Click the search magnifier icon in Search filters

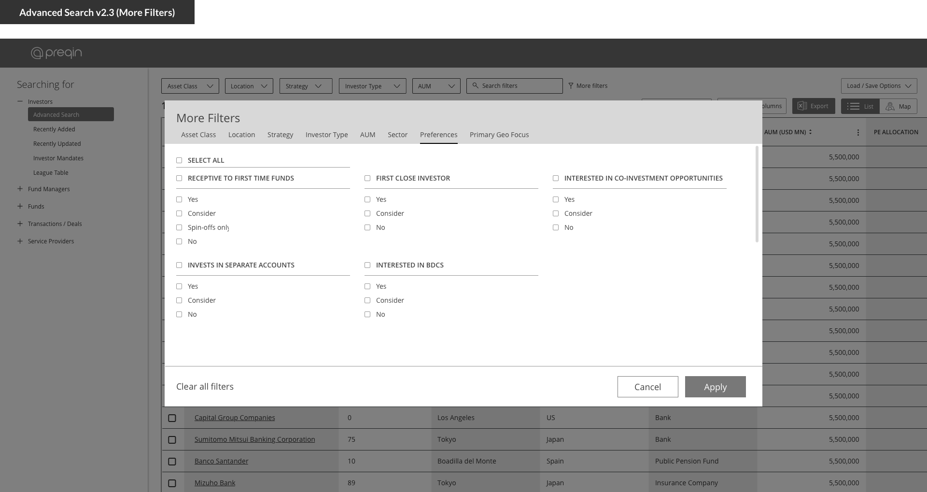click(475, 85)
